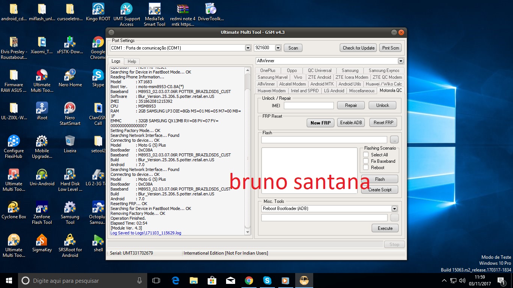Open the DriverToolkit desktop icon
Image resolution: width=513 pixels, height=288 pixels.
click(211, 12)
